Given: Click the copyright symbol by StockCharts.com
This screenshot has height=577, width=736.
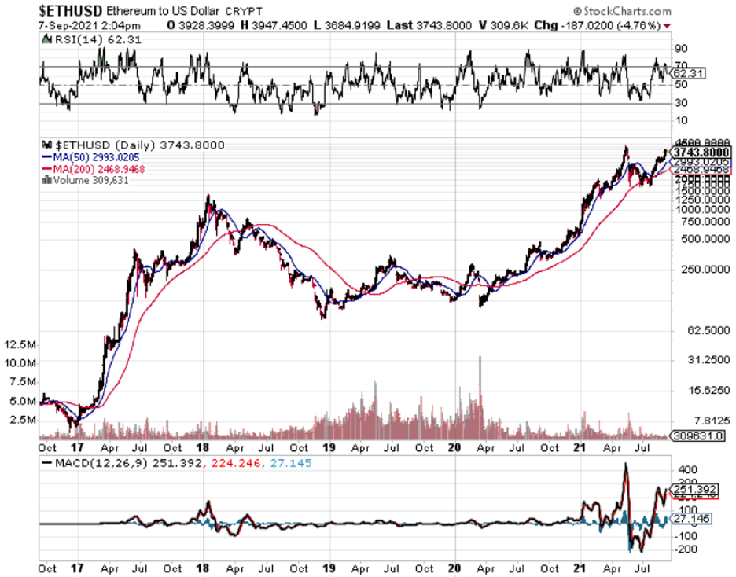Looking at the screenshot, I should 577,12.
